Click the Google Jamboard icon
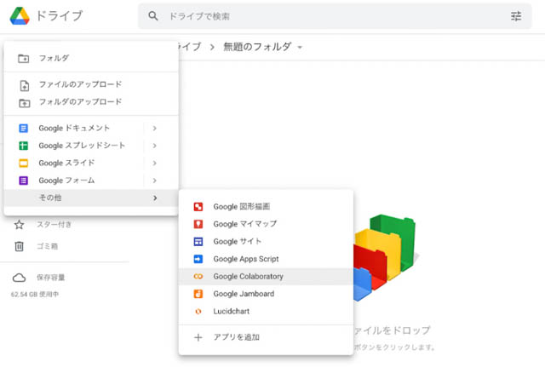This screenshot has width=545, height=367. (198, 294)
